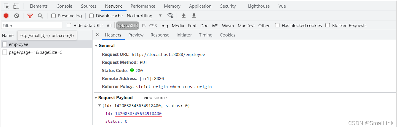Filter requests by Fetch/XHR

[128, 26]
